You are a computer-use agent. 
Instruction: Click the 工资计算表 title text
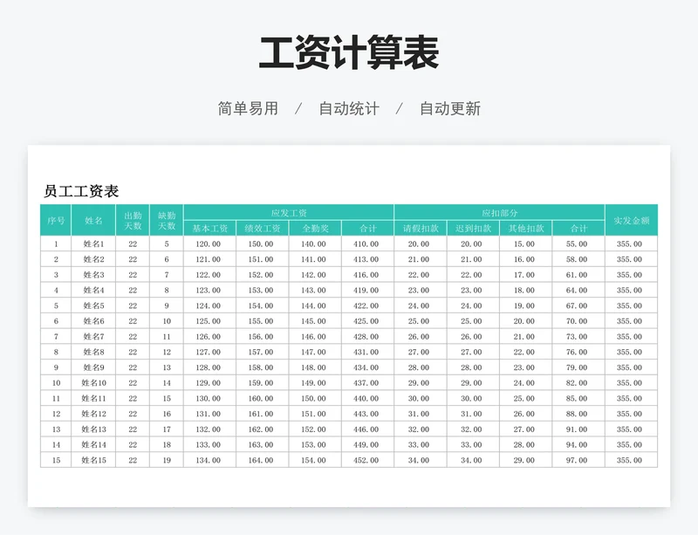(349, 53)
